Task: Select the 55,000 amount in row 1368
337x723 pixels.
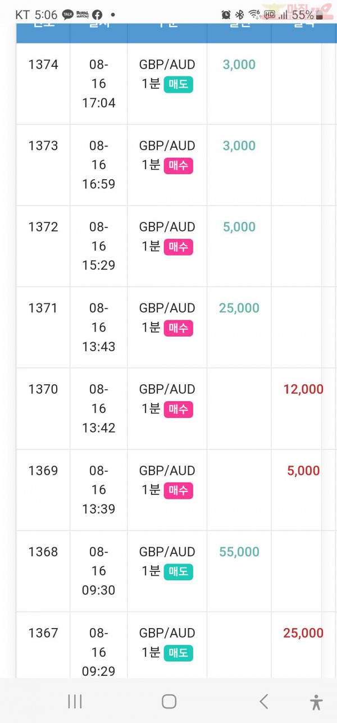Action: pos(239,552)
